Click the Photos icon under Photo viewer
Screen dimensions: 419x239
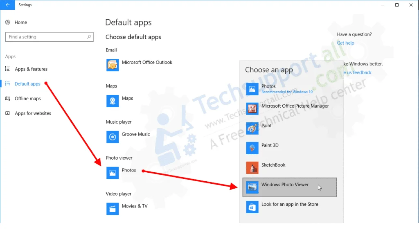click(113, 173)
